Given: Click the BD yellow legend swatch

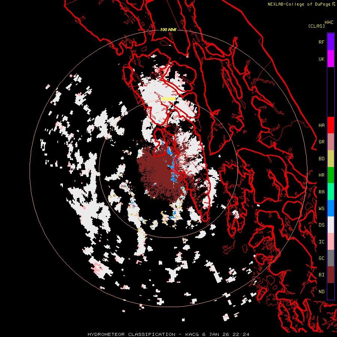Looking at the screenshot, I should [x=331, y=159].
